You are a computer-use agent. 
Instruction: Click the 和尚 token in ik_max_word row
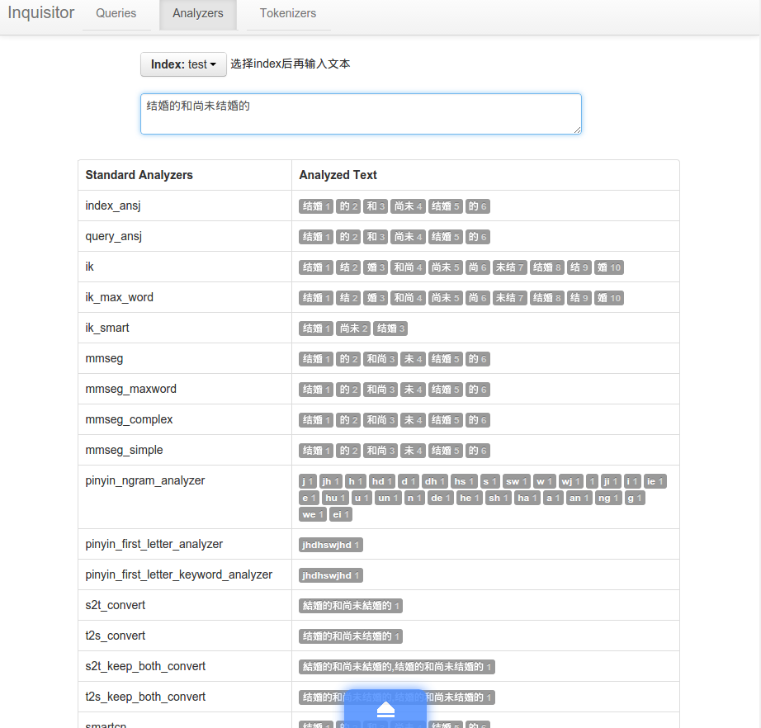tap(408, 298)
